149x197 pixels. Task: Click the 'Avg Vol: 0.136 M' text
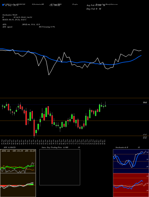(96, 5)
